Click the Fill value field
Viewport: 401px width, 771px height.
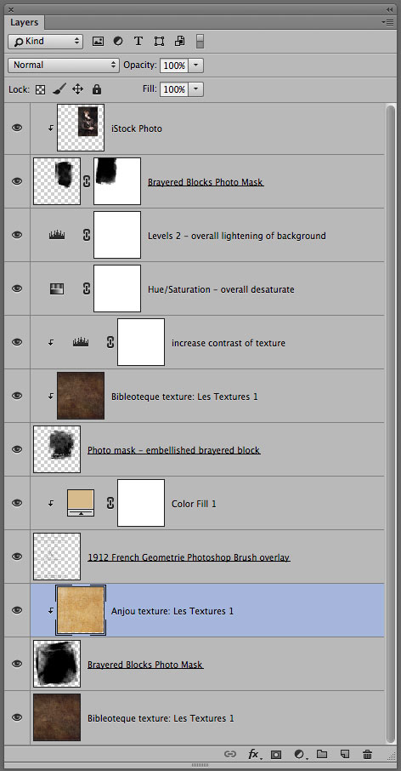tap(174, 89)
